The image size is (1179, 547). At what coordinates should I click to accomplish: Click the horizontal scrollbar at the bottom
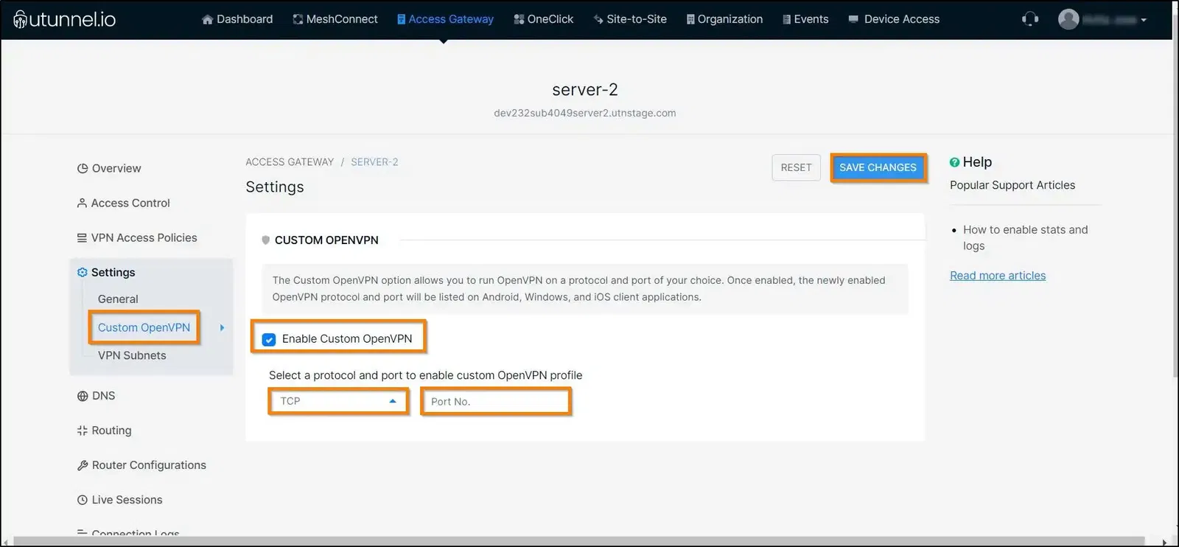click(x=578, y=542)
